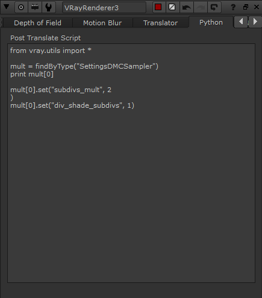The height and width of the screenshot is (298, 262).
Task: Center the node in the node graph
Action: (21, 7)
